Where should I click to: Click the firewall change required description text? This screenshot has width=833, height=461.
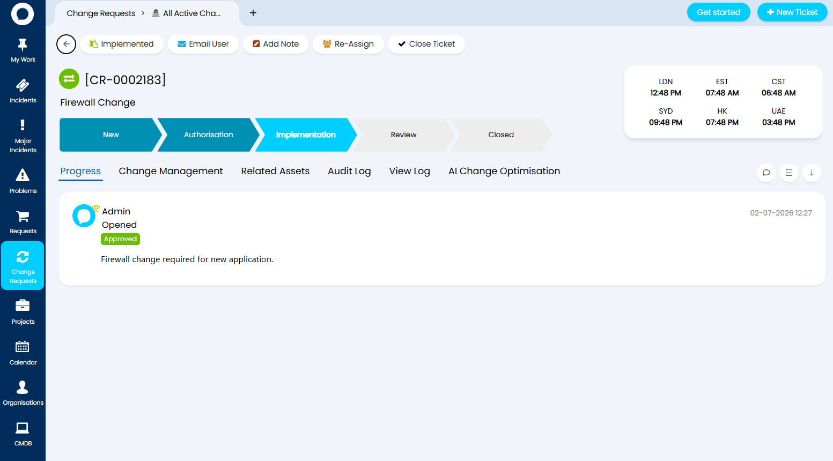coord(187,259)
